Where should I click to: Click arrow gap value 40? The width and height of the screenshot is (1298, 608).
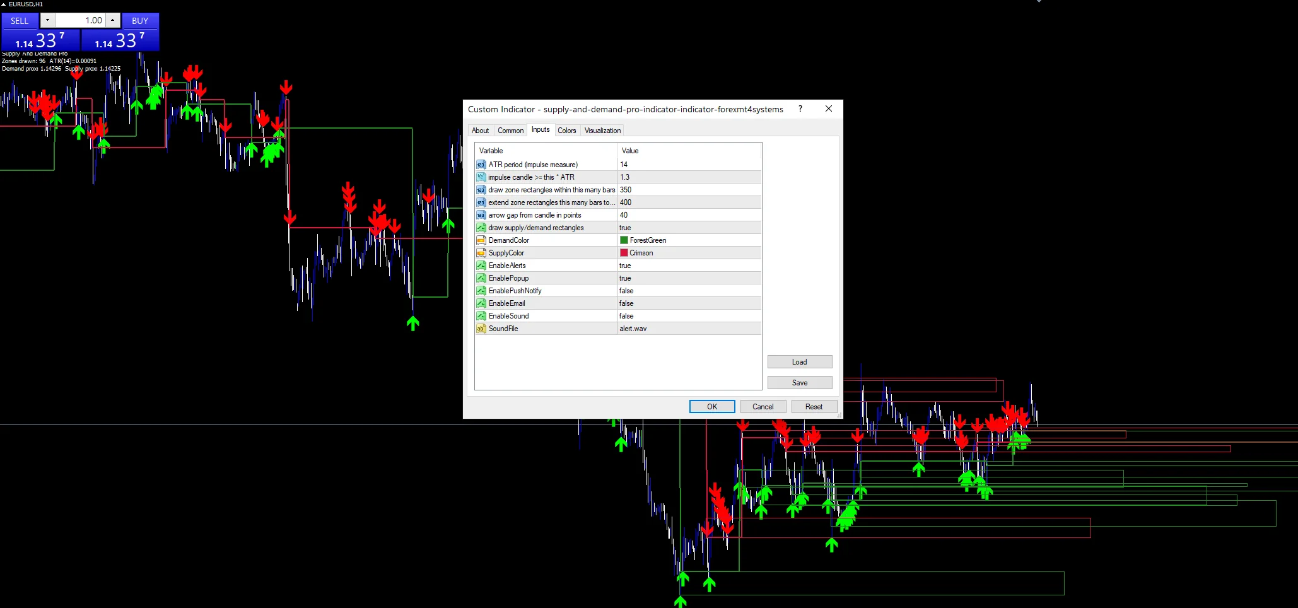point(689,215)
